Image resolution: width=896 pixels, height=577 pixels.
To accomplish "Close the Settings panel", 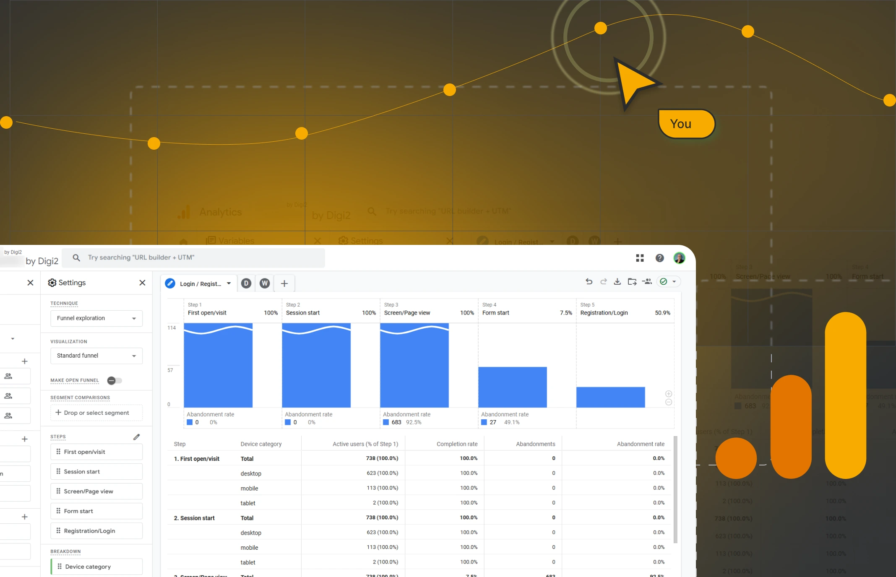I will pyautogui.click(x=142, y=283).
